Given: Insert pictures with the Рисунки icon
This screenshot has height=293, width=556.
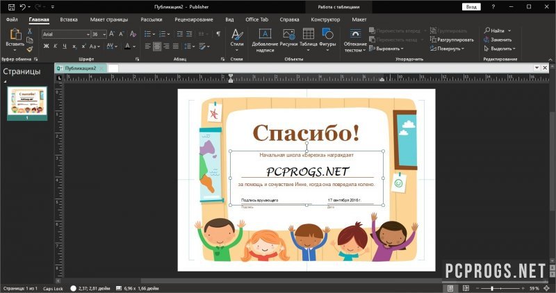Looking at the screenshot, I should [x=288, y=37].
